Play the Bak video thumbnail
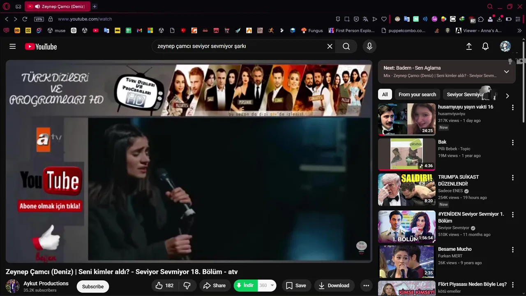 (x=407, y=154)
